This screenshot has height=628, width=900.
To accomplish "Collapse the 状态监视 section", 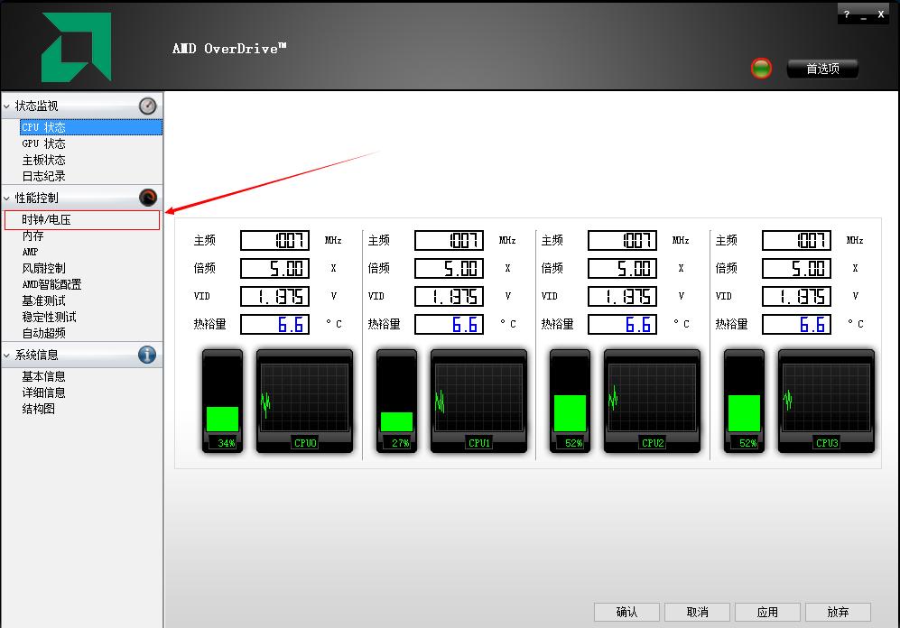I will pyautogui.click(x=8, y=106).
